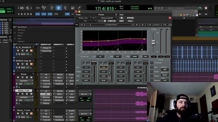The height and width of the screenshot is (122, 218).
Task: Click the band 1 solo icon in C4
Action: point(84,63)
